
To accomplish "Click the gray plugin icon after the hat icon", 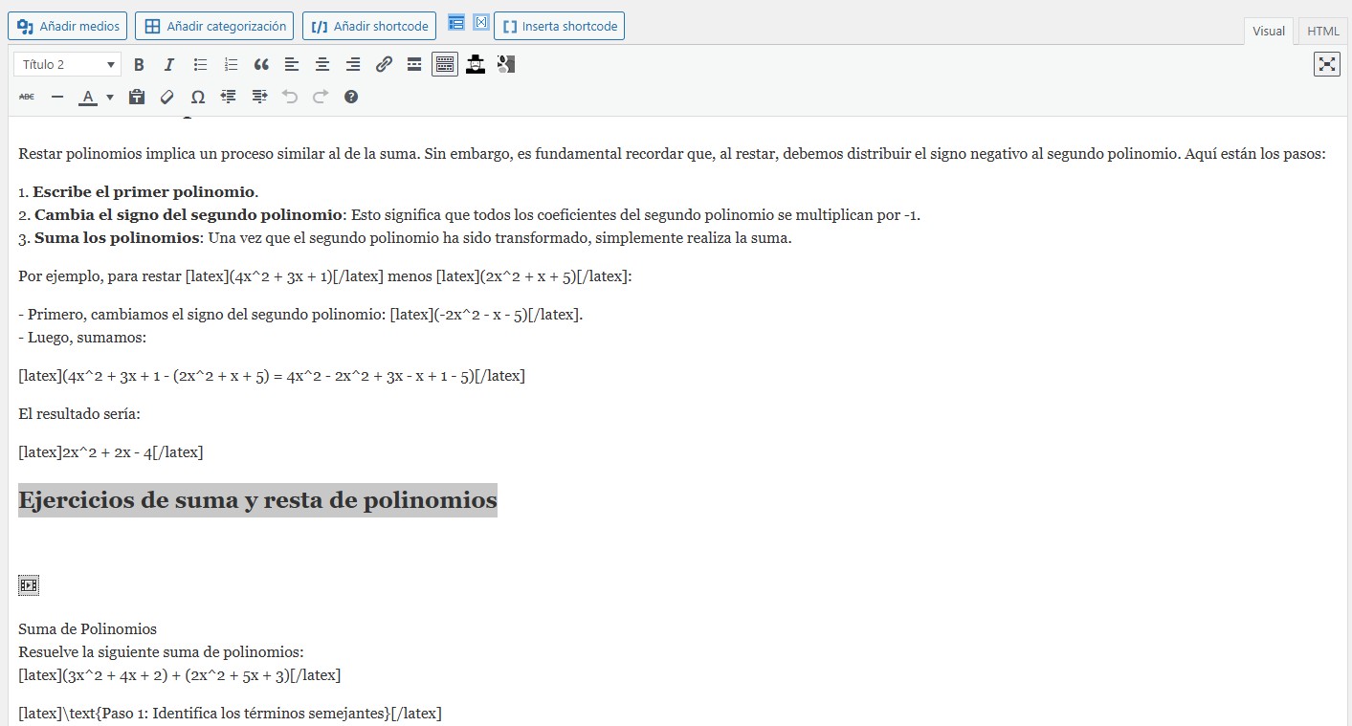I will coord(506,65).
